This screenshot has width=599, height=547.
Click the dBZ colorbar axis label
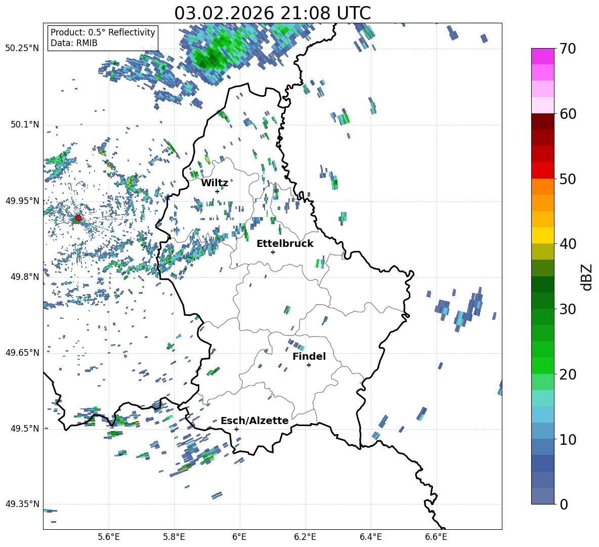tap(587, 277)
